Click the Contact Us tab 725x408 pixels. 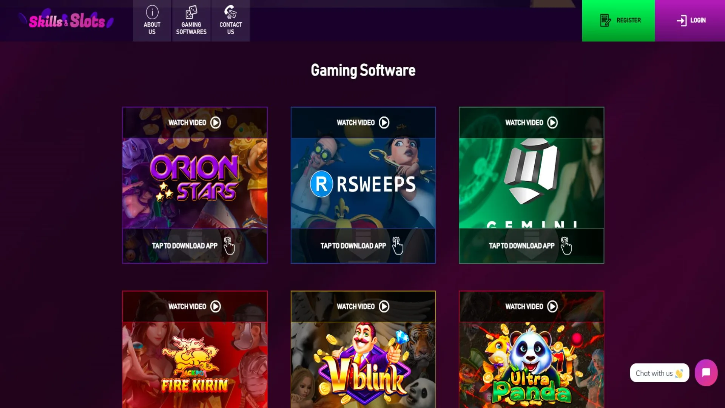point(231,20)
